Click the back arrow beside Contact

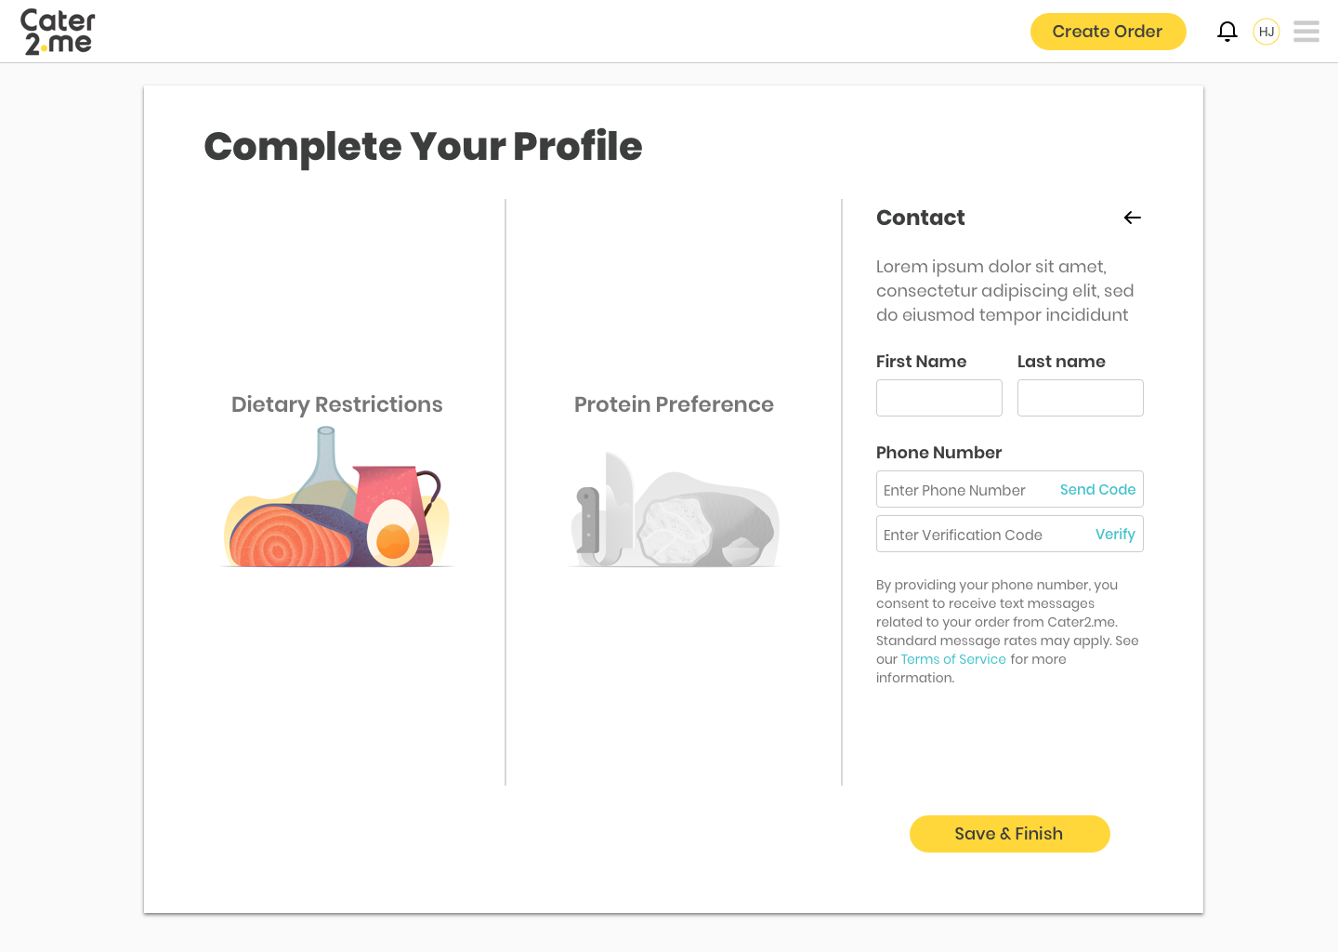point(1132,218)
